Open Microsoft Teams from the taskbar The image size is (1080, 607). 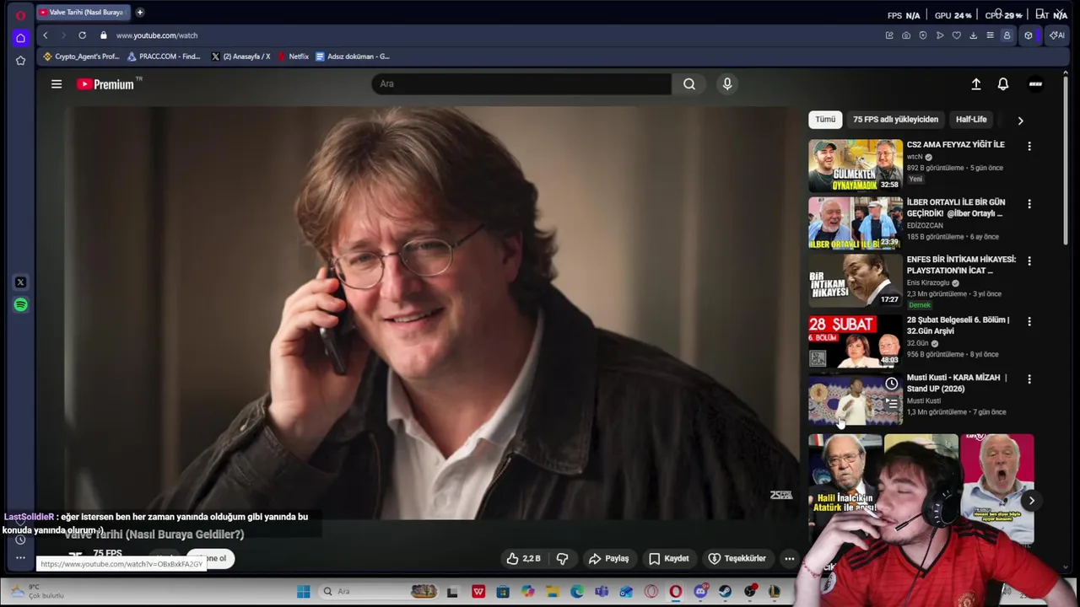[602, 592]
